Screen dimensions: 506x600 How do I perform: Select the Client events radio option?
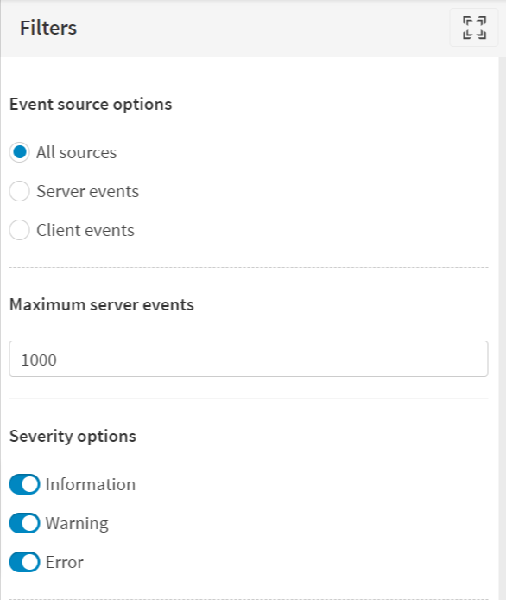pos(20,230)
